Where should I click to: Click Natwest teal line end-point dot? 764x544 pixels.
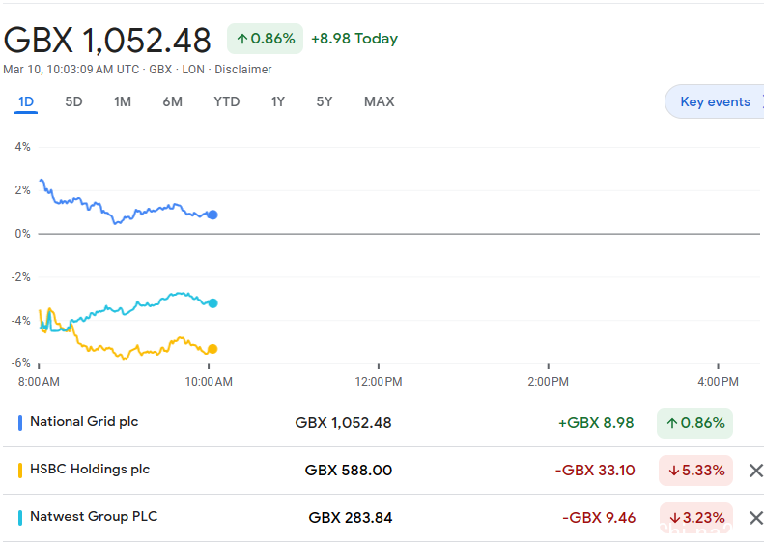click(x=212, y=303)
